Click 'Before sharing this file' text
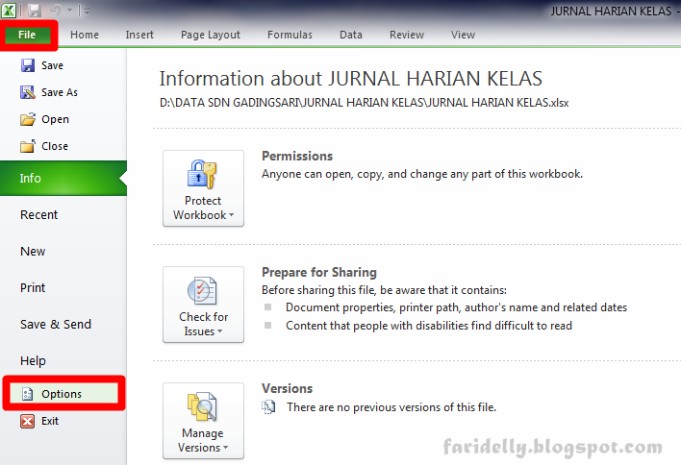681x465 pixels. [x=384, y=290]
